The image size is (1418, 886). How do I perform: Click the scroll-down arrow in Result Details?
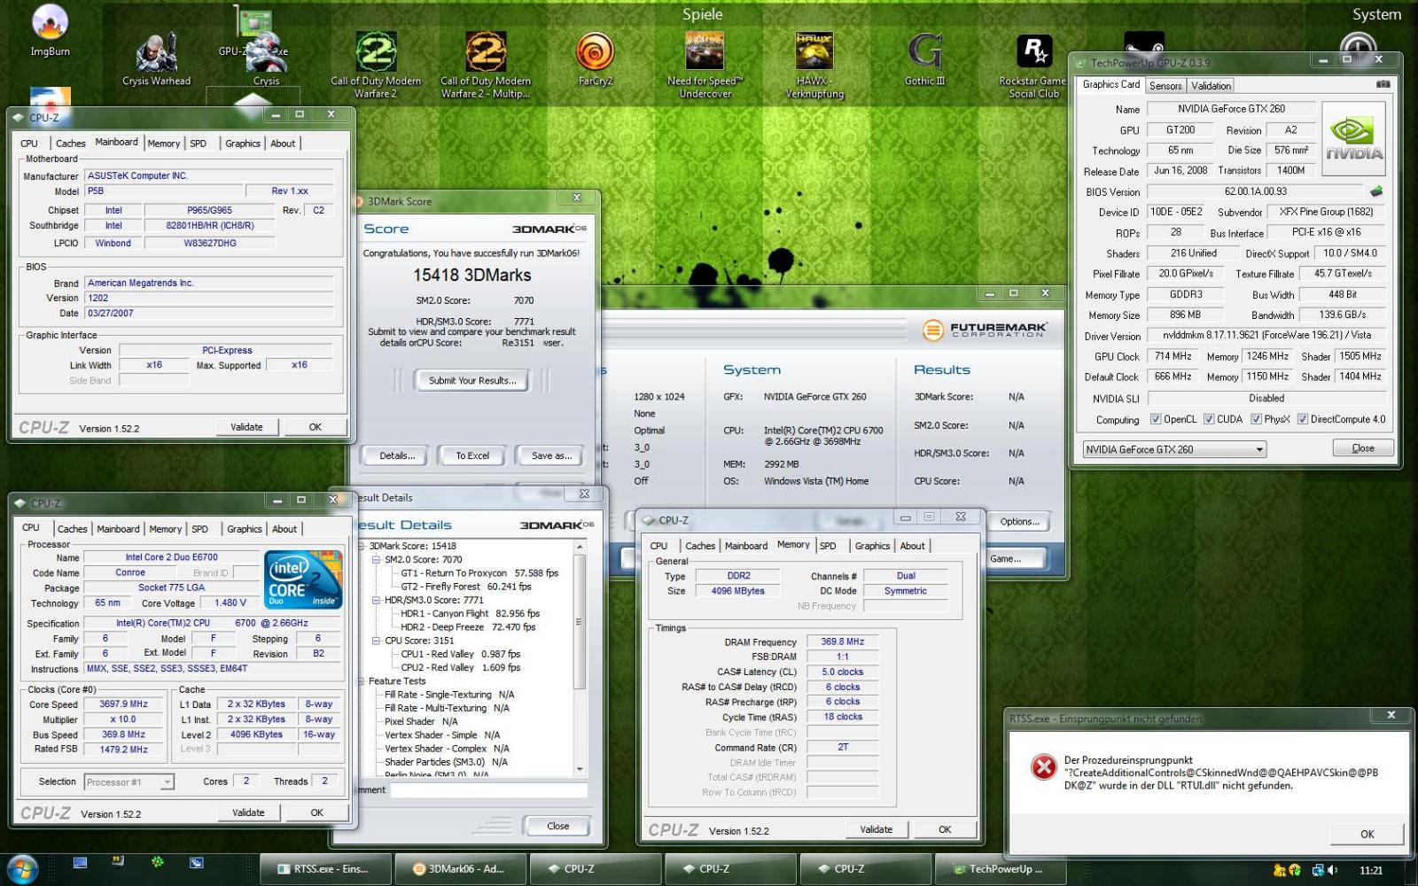pos(580,769)
